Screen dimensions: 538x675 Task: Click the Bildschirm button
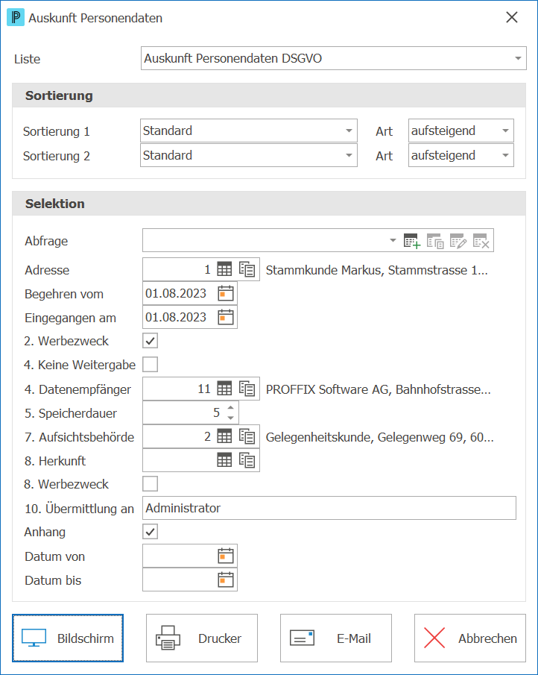pos(68,638)
